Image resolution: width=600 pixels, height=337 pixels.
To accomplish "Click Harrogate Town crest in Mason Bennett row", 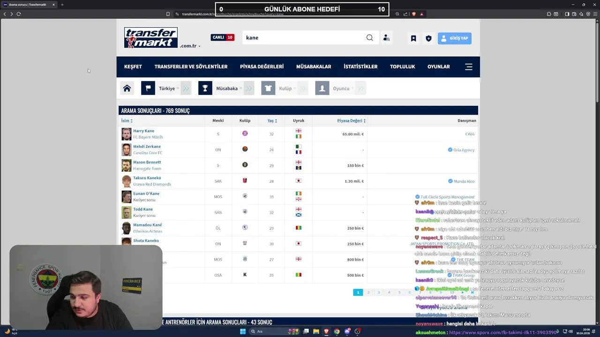I will click(x=245, y=165).
